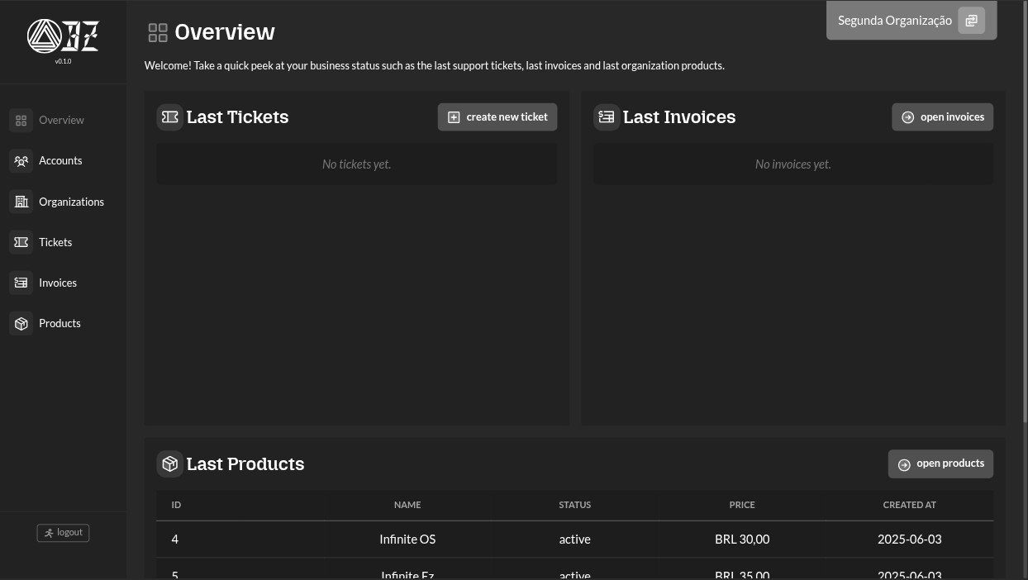Click the Overview grid icon in sidebar
This screenshot has height=580, width=1028.
[21, 120]
